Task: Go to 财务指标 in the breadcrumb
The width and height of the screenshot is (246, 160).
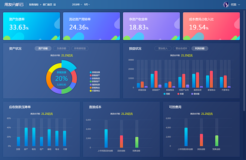Action: point(34,4)
